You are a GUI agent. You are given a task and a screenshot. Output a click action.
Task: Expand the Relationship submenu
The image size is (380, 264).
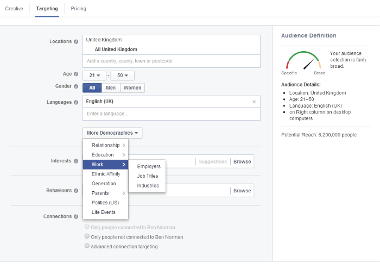[105, 145]
